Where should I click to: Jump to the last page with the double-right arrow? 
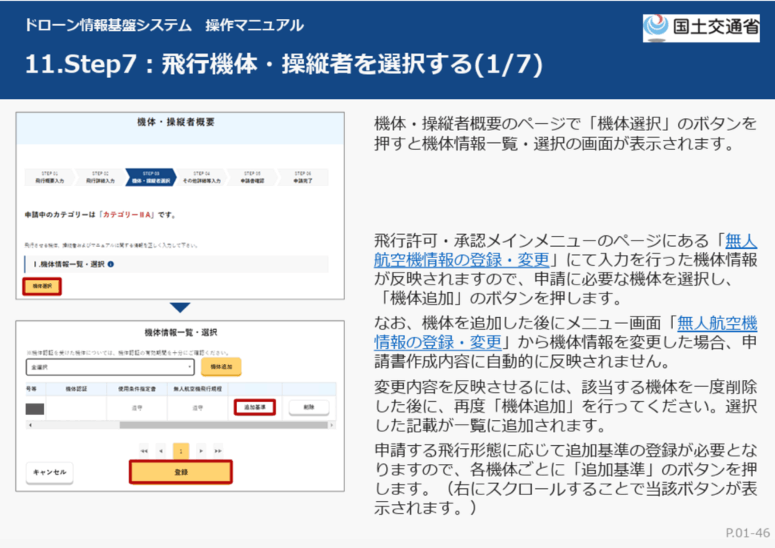point(219,450)
